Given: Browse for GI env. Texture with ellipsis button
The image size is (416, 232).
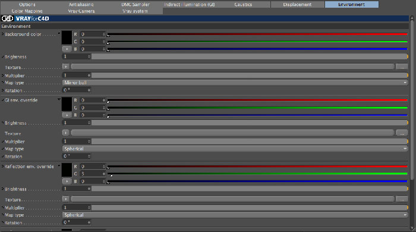Looking at the screenshot, I should point(402,133).
